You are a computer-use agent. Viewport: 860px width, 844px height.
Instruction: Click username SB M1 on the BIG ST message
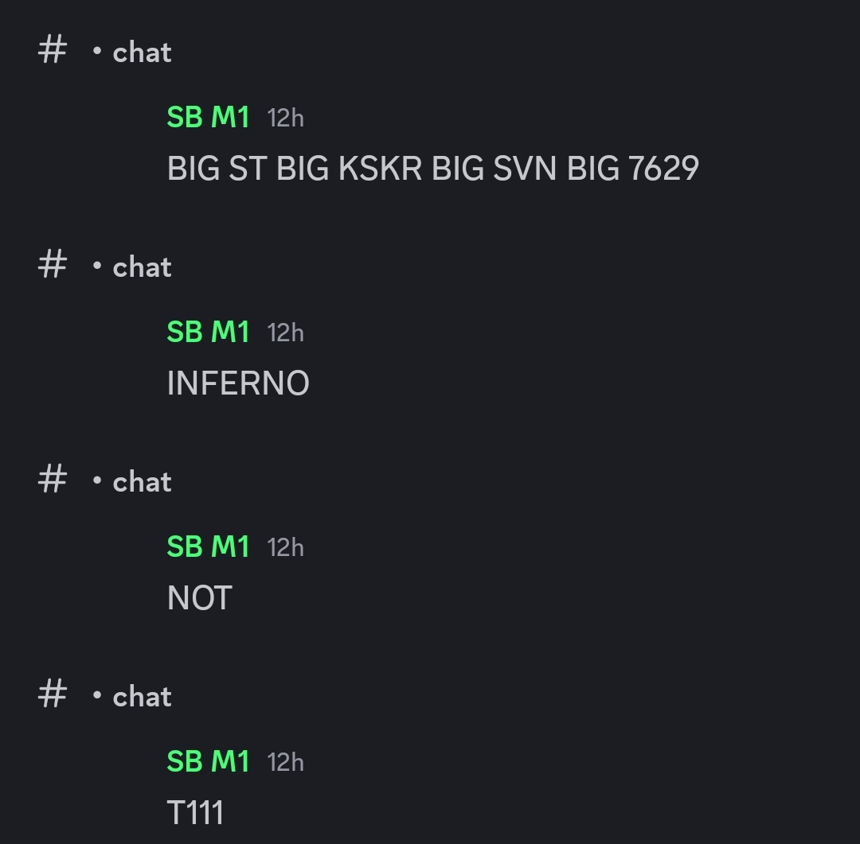tap(209, 117)
